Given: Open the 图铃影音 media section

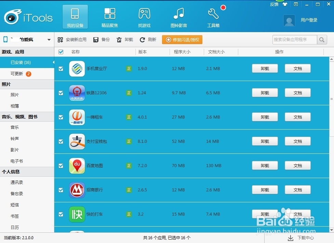Looking at the screenshot, I should (178, 16).
